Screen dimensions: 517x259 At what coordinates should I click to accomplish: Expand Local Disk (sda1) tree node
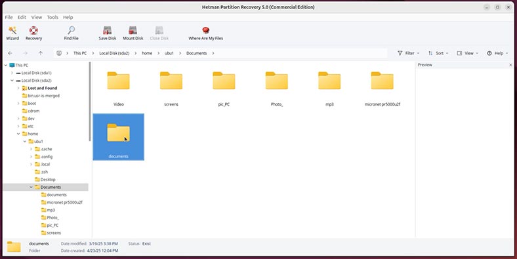tap(12, 73)
